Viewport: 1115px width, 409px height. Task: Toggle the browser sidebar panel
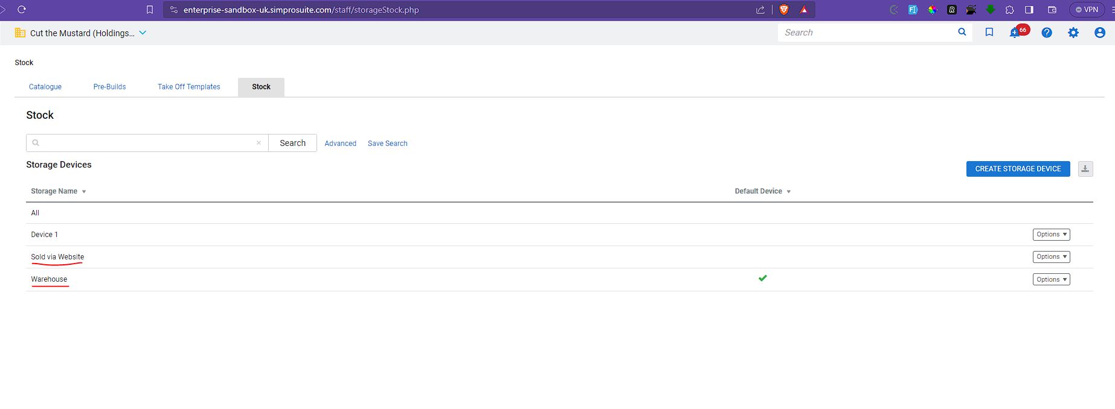(x=1029, y=10)
